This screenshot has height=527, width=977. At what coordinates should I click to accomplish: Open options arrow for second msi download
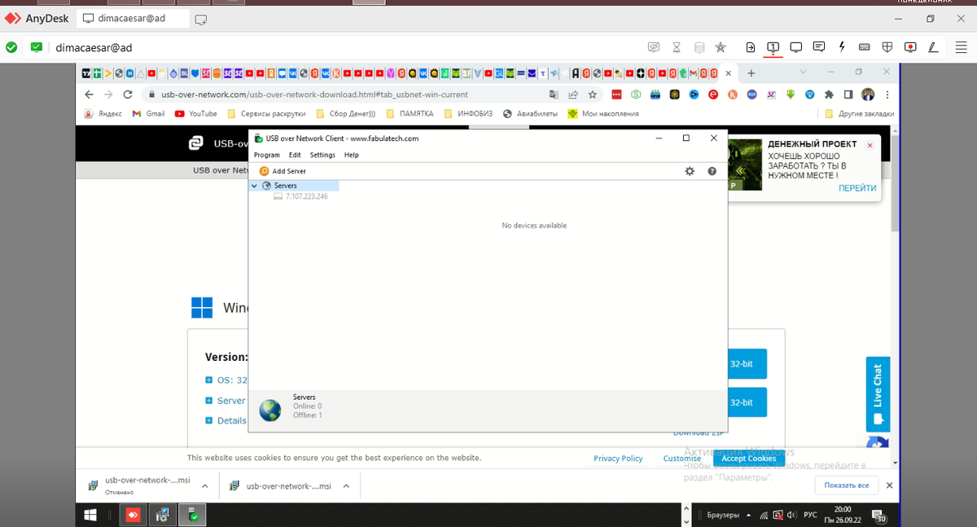[x=346, y=486]
